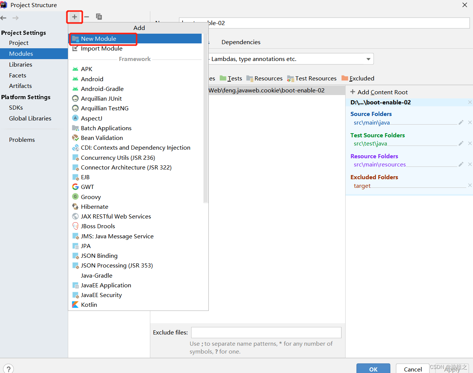Click the JSON Binding icon
473x373 pixels.
[x=75, y=256]
